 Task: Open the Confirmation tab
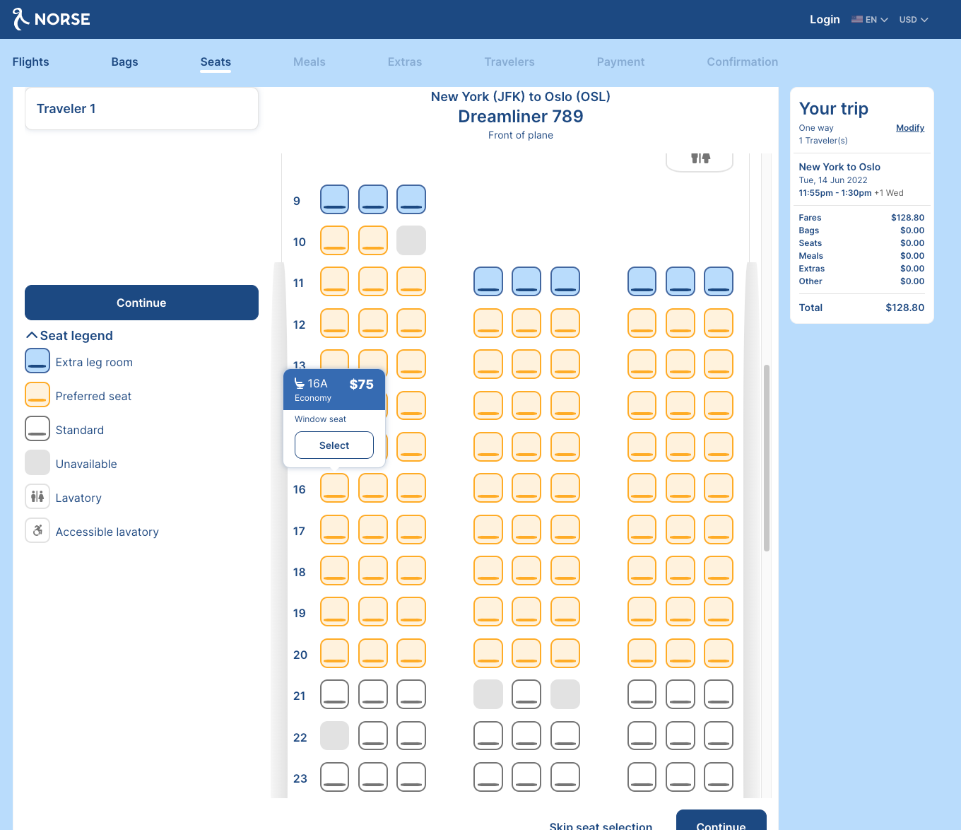[743, 62]
